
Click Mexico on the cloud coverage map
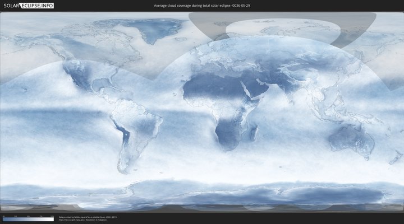click(79, 85)
